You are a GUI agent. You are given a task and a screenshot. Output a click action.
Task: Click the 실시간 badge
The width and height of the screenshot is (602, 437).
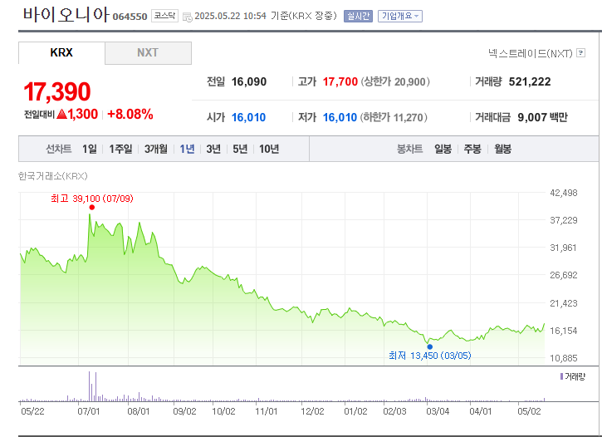click(358, 16)
